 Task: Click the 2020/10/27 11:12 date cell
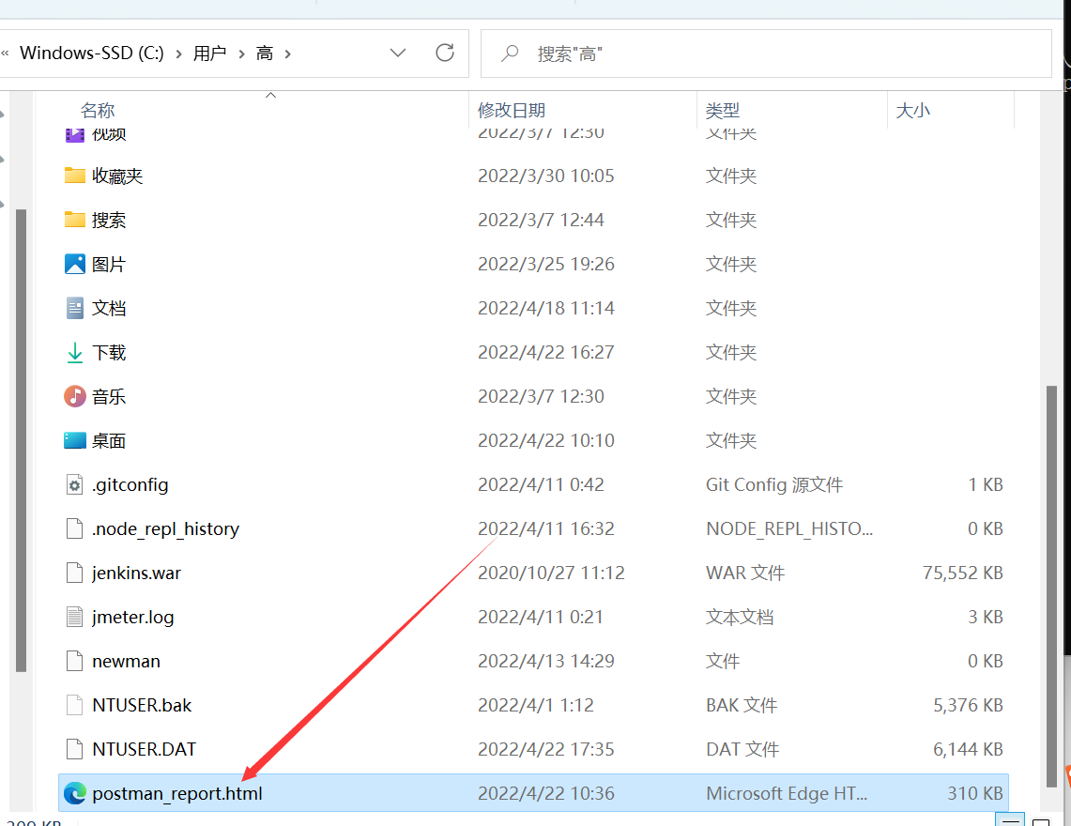(551, 574)
